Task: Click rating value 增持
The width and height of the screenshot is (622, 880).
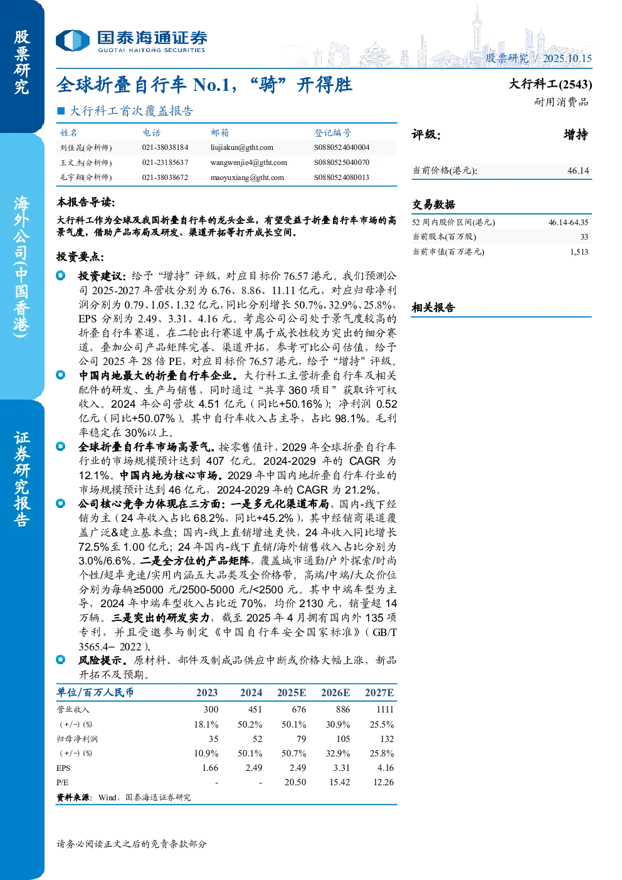Action: (576, 135)
